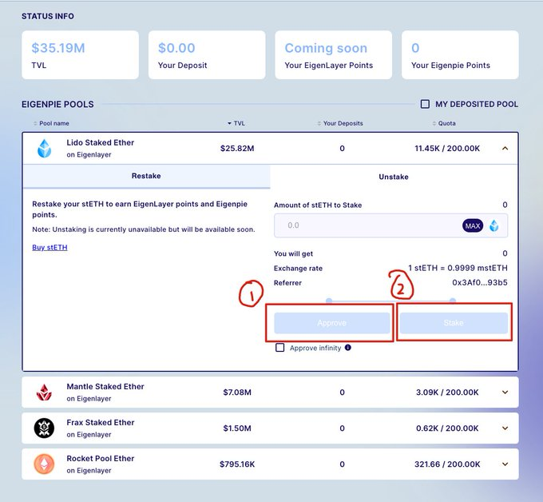Click the Frax pool TVL $1.50M

(x=237, y=428)
